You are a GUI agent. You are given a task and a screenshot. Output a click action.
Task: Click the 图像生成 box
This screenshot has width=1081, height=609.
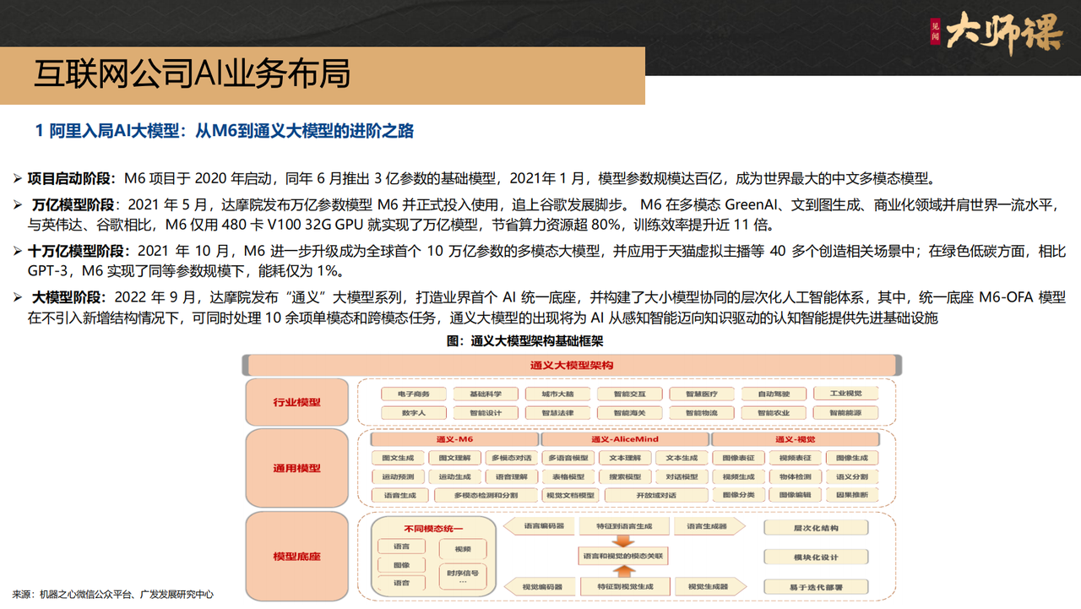pyautogui.click(x=851, y=458)
